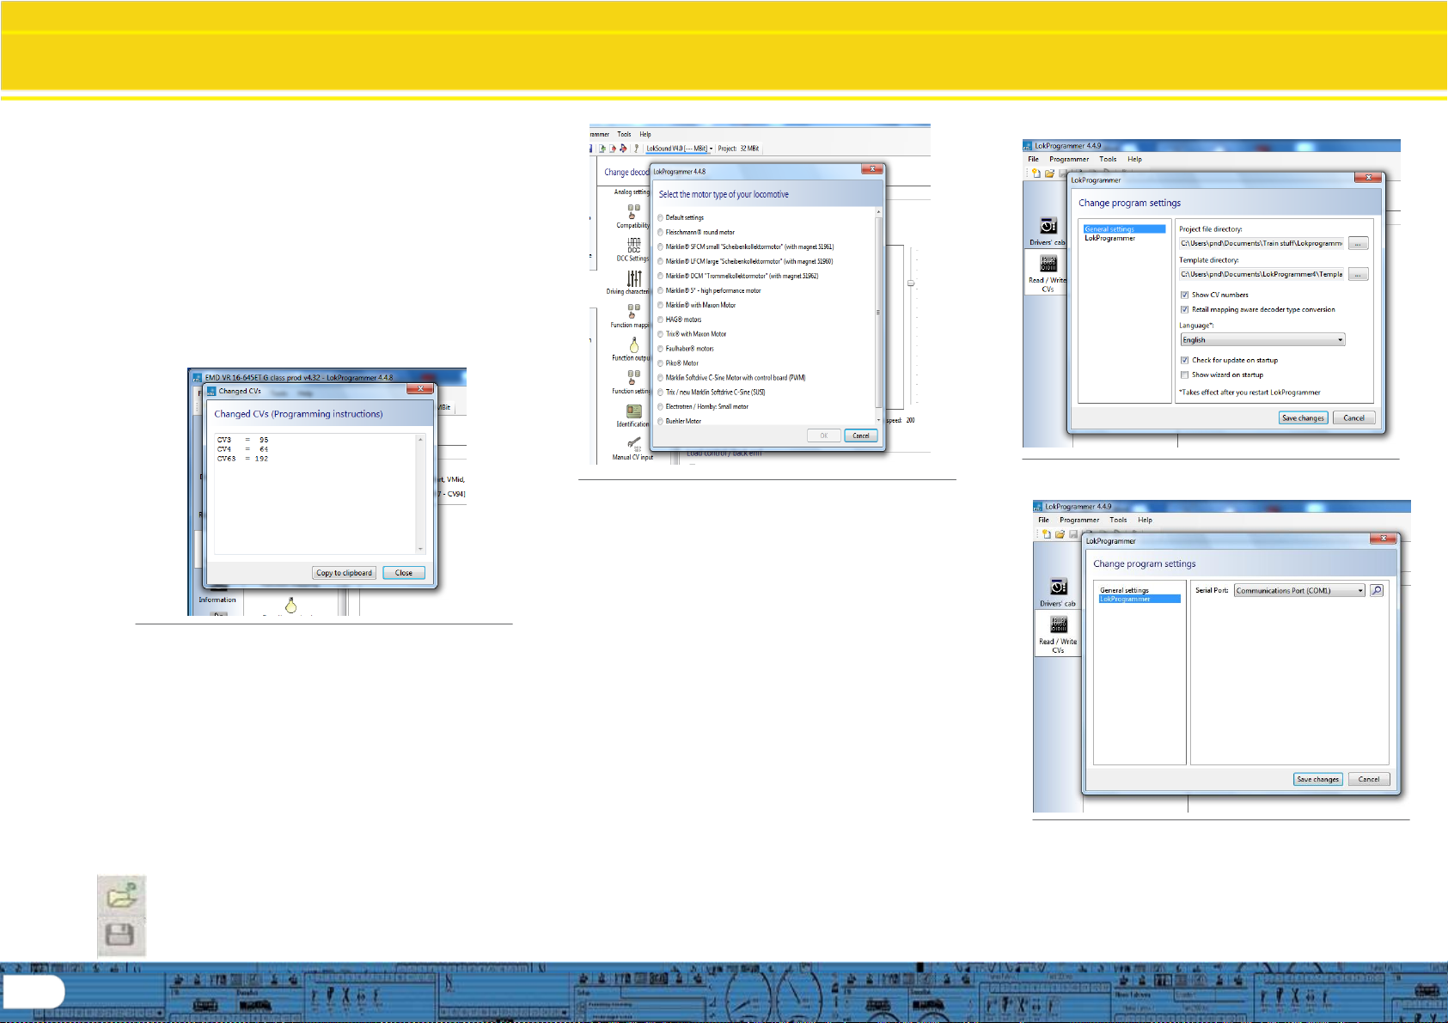
Task: Open Help menu in motor type window
Action: [x=645, y=134]
